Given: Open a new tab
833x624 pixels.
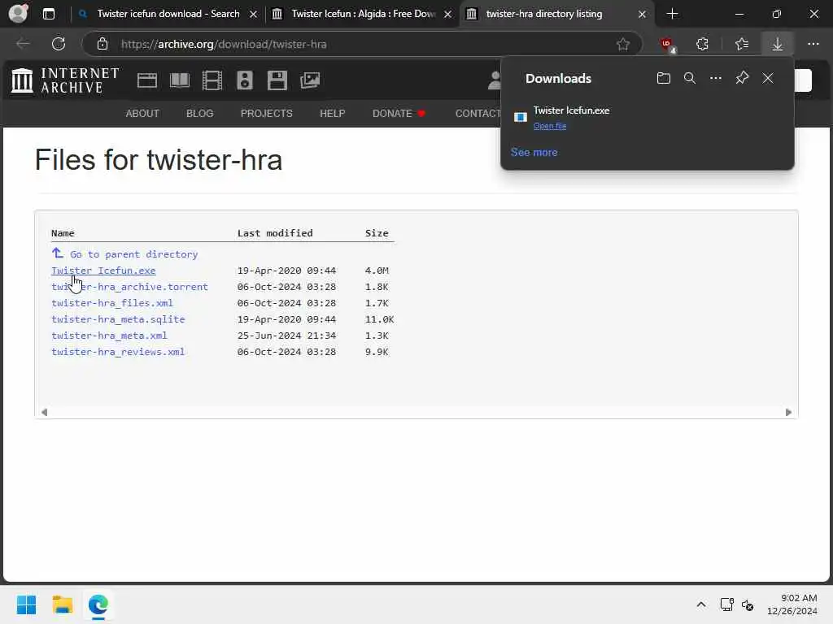Looking at the screenshot, I should (x=672, y=14).
